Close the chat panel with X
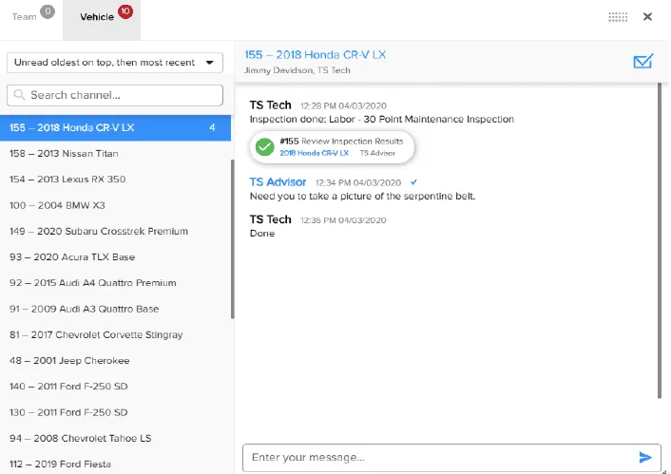 pos(647,16)
